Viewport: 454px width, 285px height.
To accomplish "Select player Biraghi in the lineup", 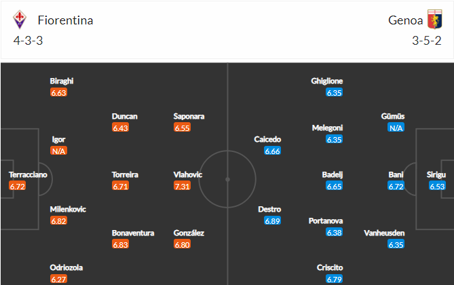I will (62, 81).
